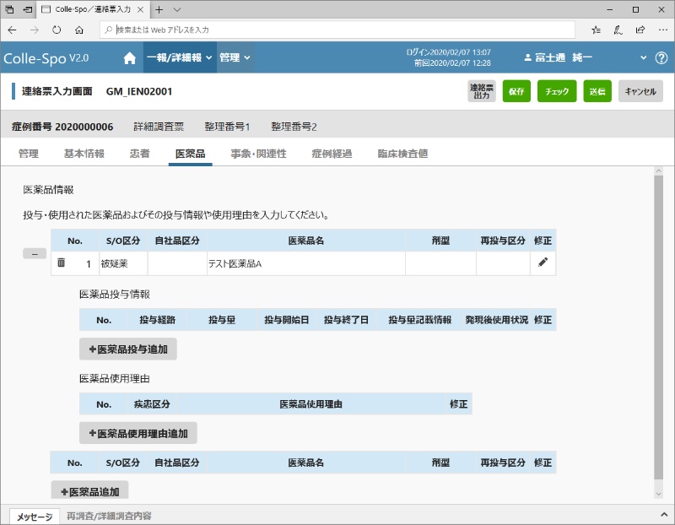
Task: Click the browser refresh icon
Action: (x=57, y=30)
